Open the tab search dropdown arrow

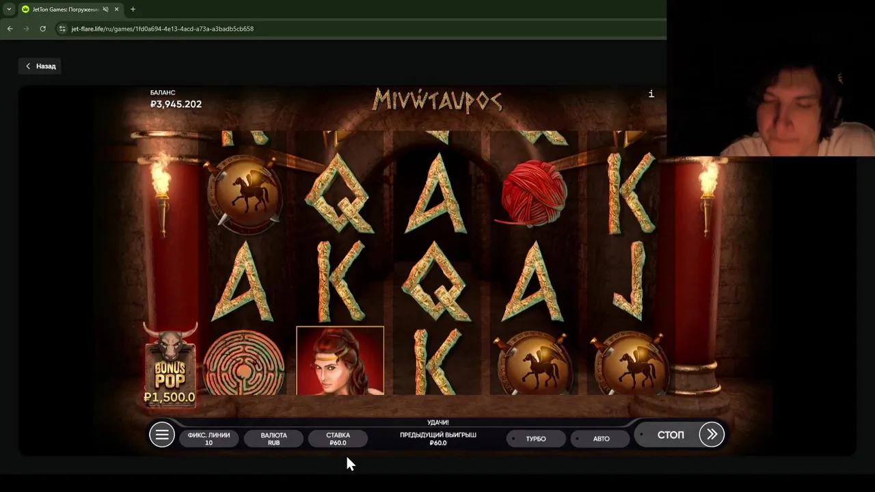coord(9,10)
